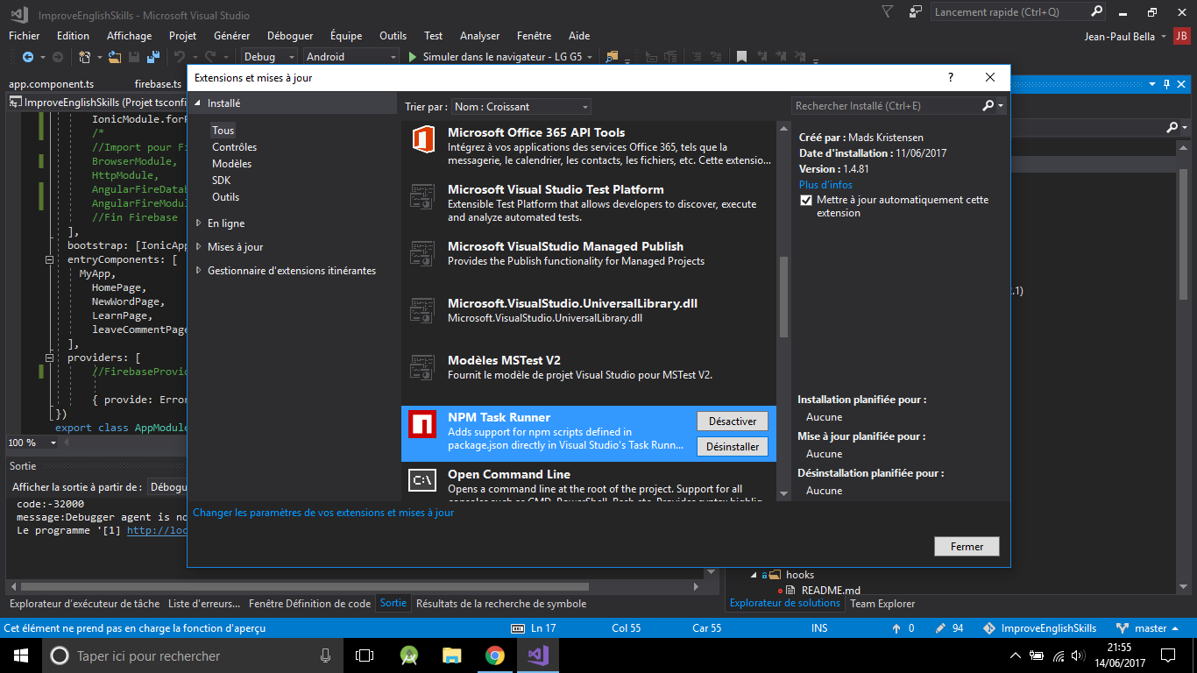Click the bookmark icon in the toolbar

tap(741, 57)
